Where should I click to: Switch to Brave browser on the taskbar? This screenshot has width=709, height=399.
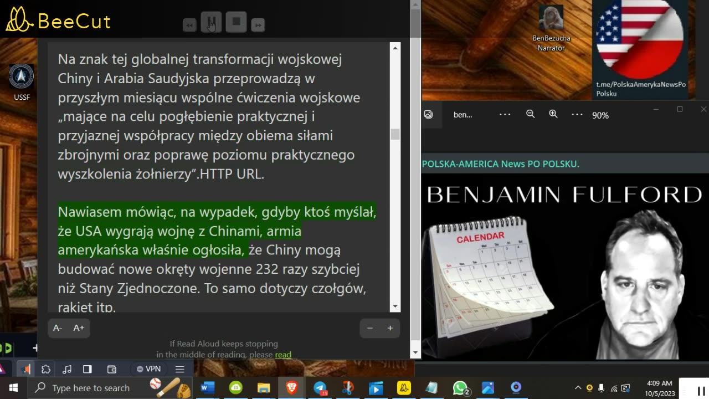(x=291, y=388)
